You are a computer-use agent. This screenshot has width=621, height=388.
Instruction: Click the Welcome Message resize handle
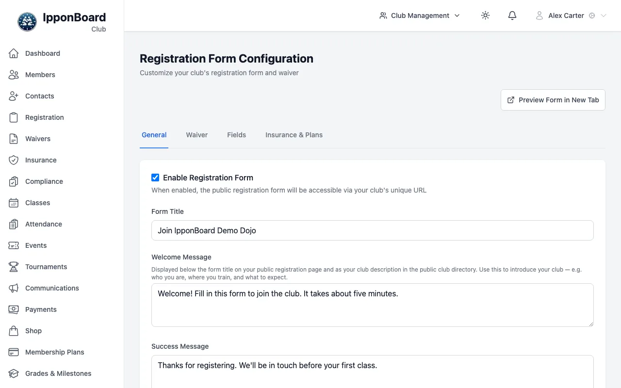coord(590,323)
